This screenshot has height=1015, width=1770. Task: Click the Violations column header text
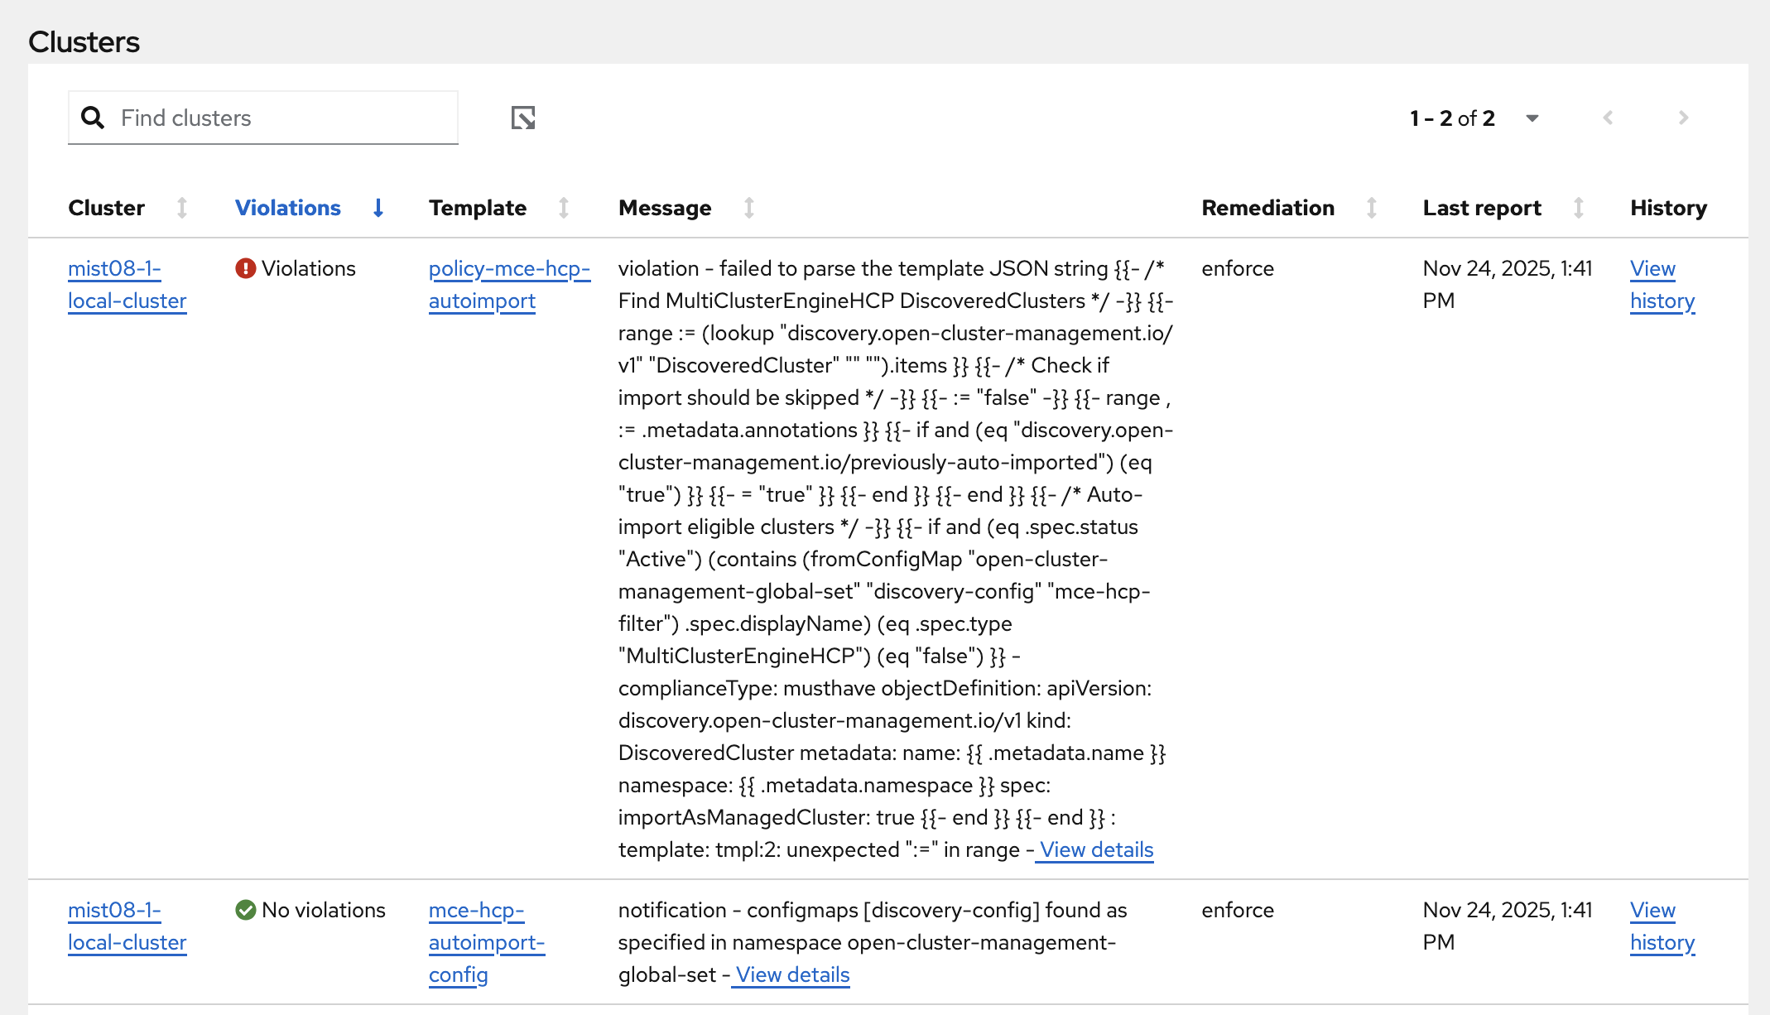coord(287,208)
